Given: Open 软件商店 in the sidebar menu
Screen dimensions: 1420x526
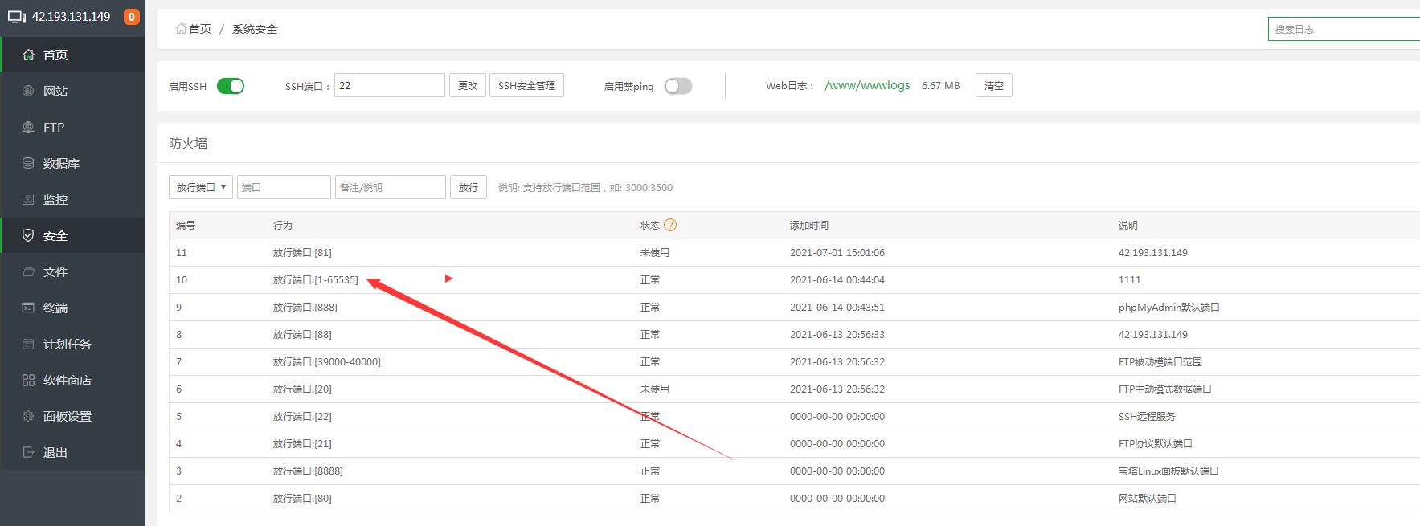Looking at the screenshot, I should click(67, 380).
